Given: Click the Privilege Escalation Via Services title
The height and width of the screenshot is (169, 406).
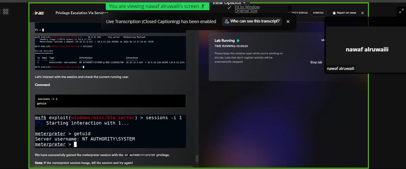Looking at the screenshot, I should (x=82, y=13).
